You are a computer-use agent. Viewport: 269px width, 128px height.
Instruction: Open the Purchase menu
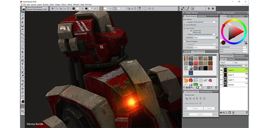(x=88, y=5)
